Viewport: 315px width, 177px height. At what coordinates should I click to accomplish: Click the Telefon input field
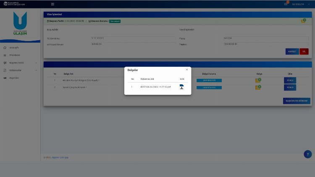pyautogui.click(x=266, y=44)
